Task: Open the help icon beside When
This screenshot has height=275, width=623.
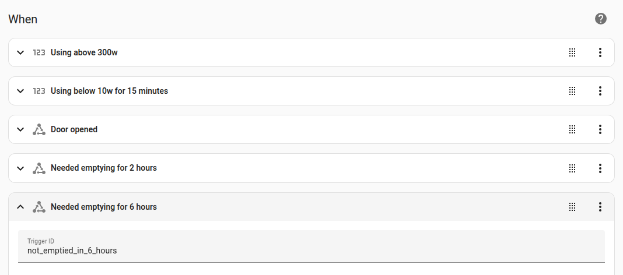Action: [x=601, y=19]
